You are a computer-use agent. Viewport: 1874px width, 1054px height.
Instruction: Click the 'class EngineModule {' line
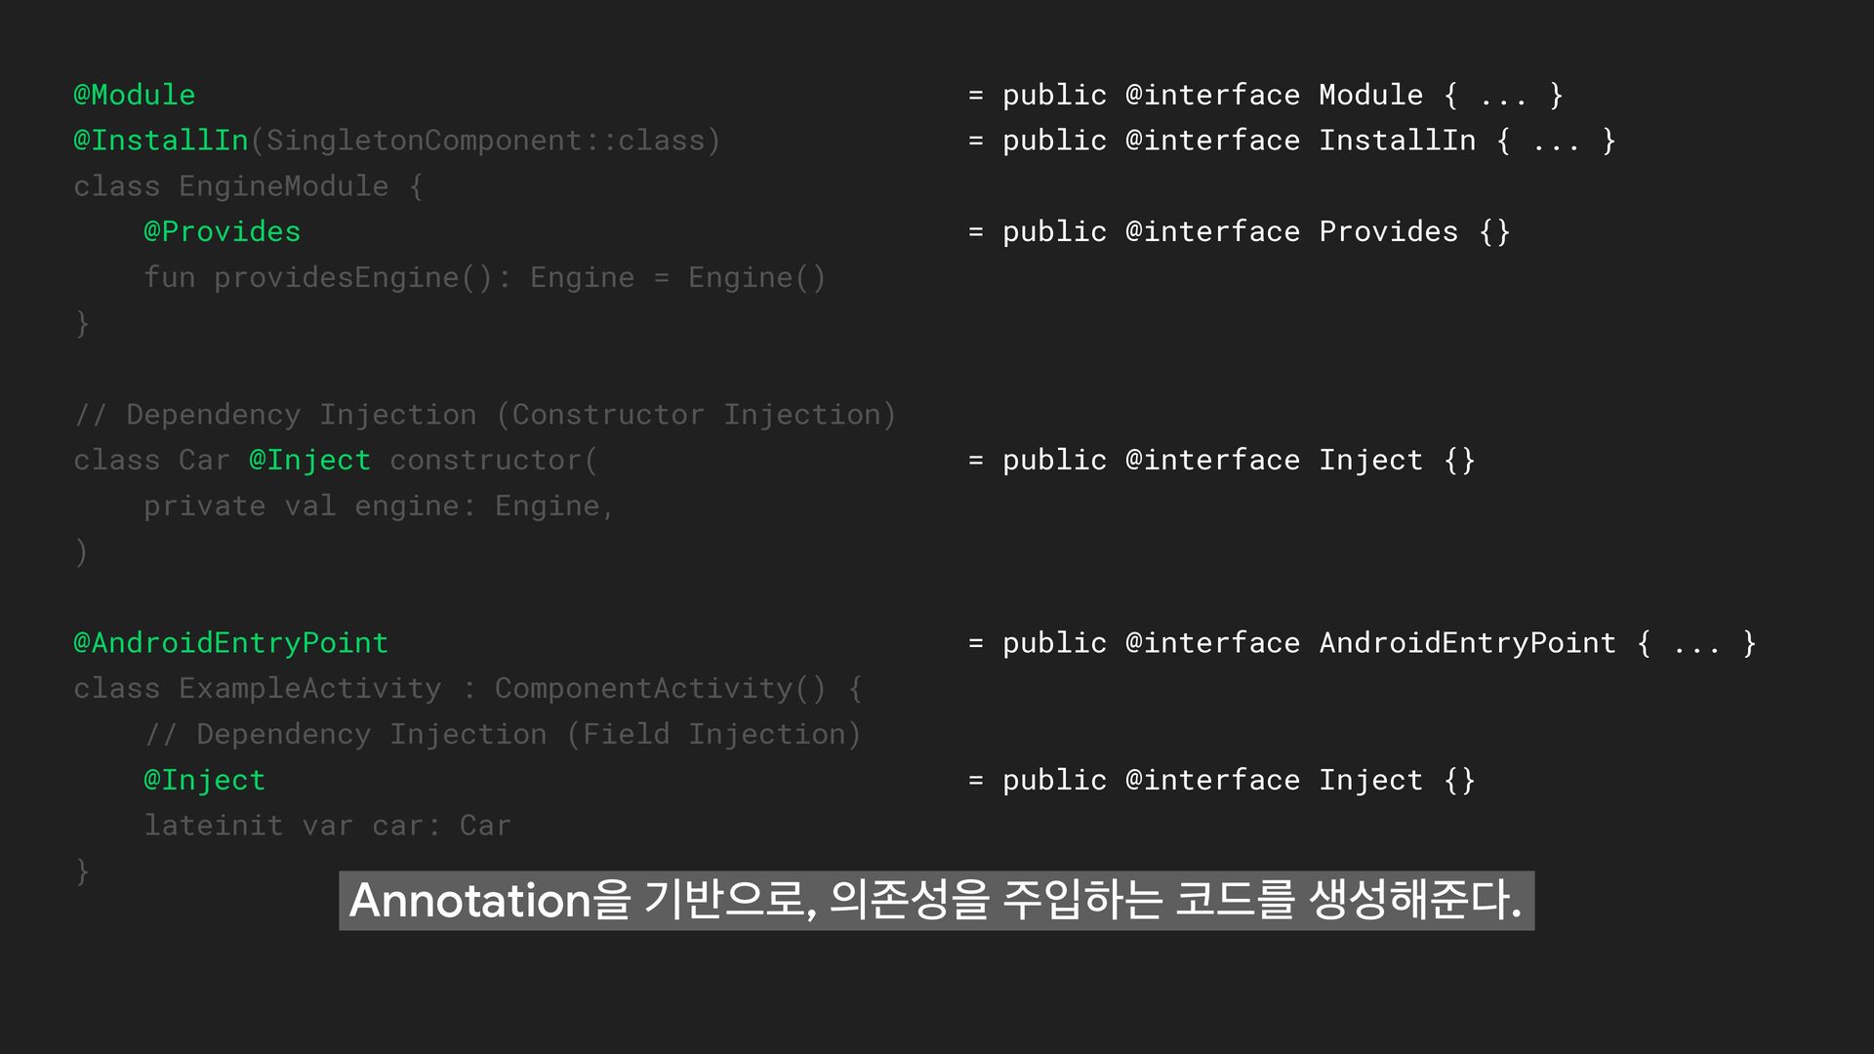pos(248,186)
